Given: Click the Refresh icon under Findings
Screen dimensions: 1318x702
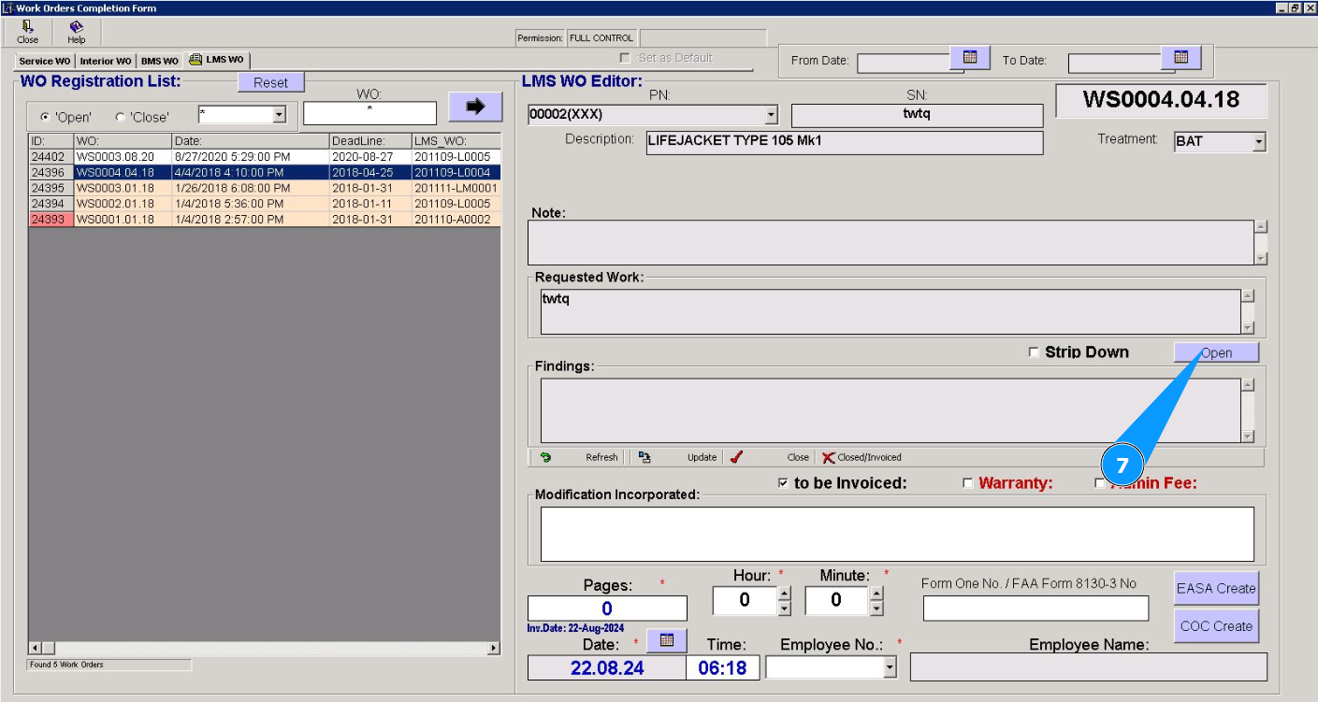Looking at the screenshot, I should point(546,457).
